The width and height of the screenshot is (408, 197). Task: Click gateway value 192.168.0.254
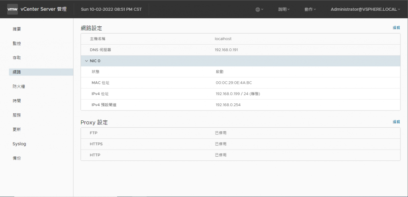tap(228, 105)
